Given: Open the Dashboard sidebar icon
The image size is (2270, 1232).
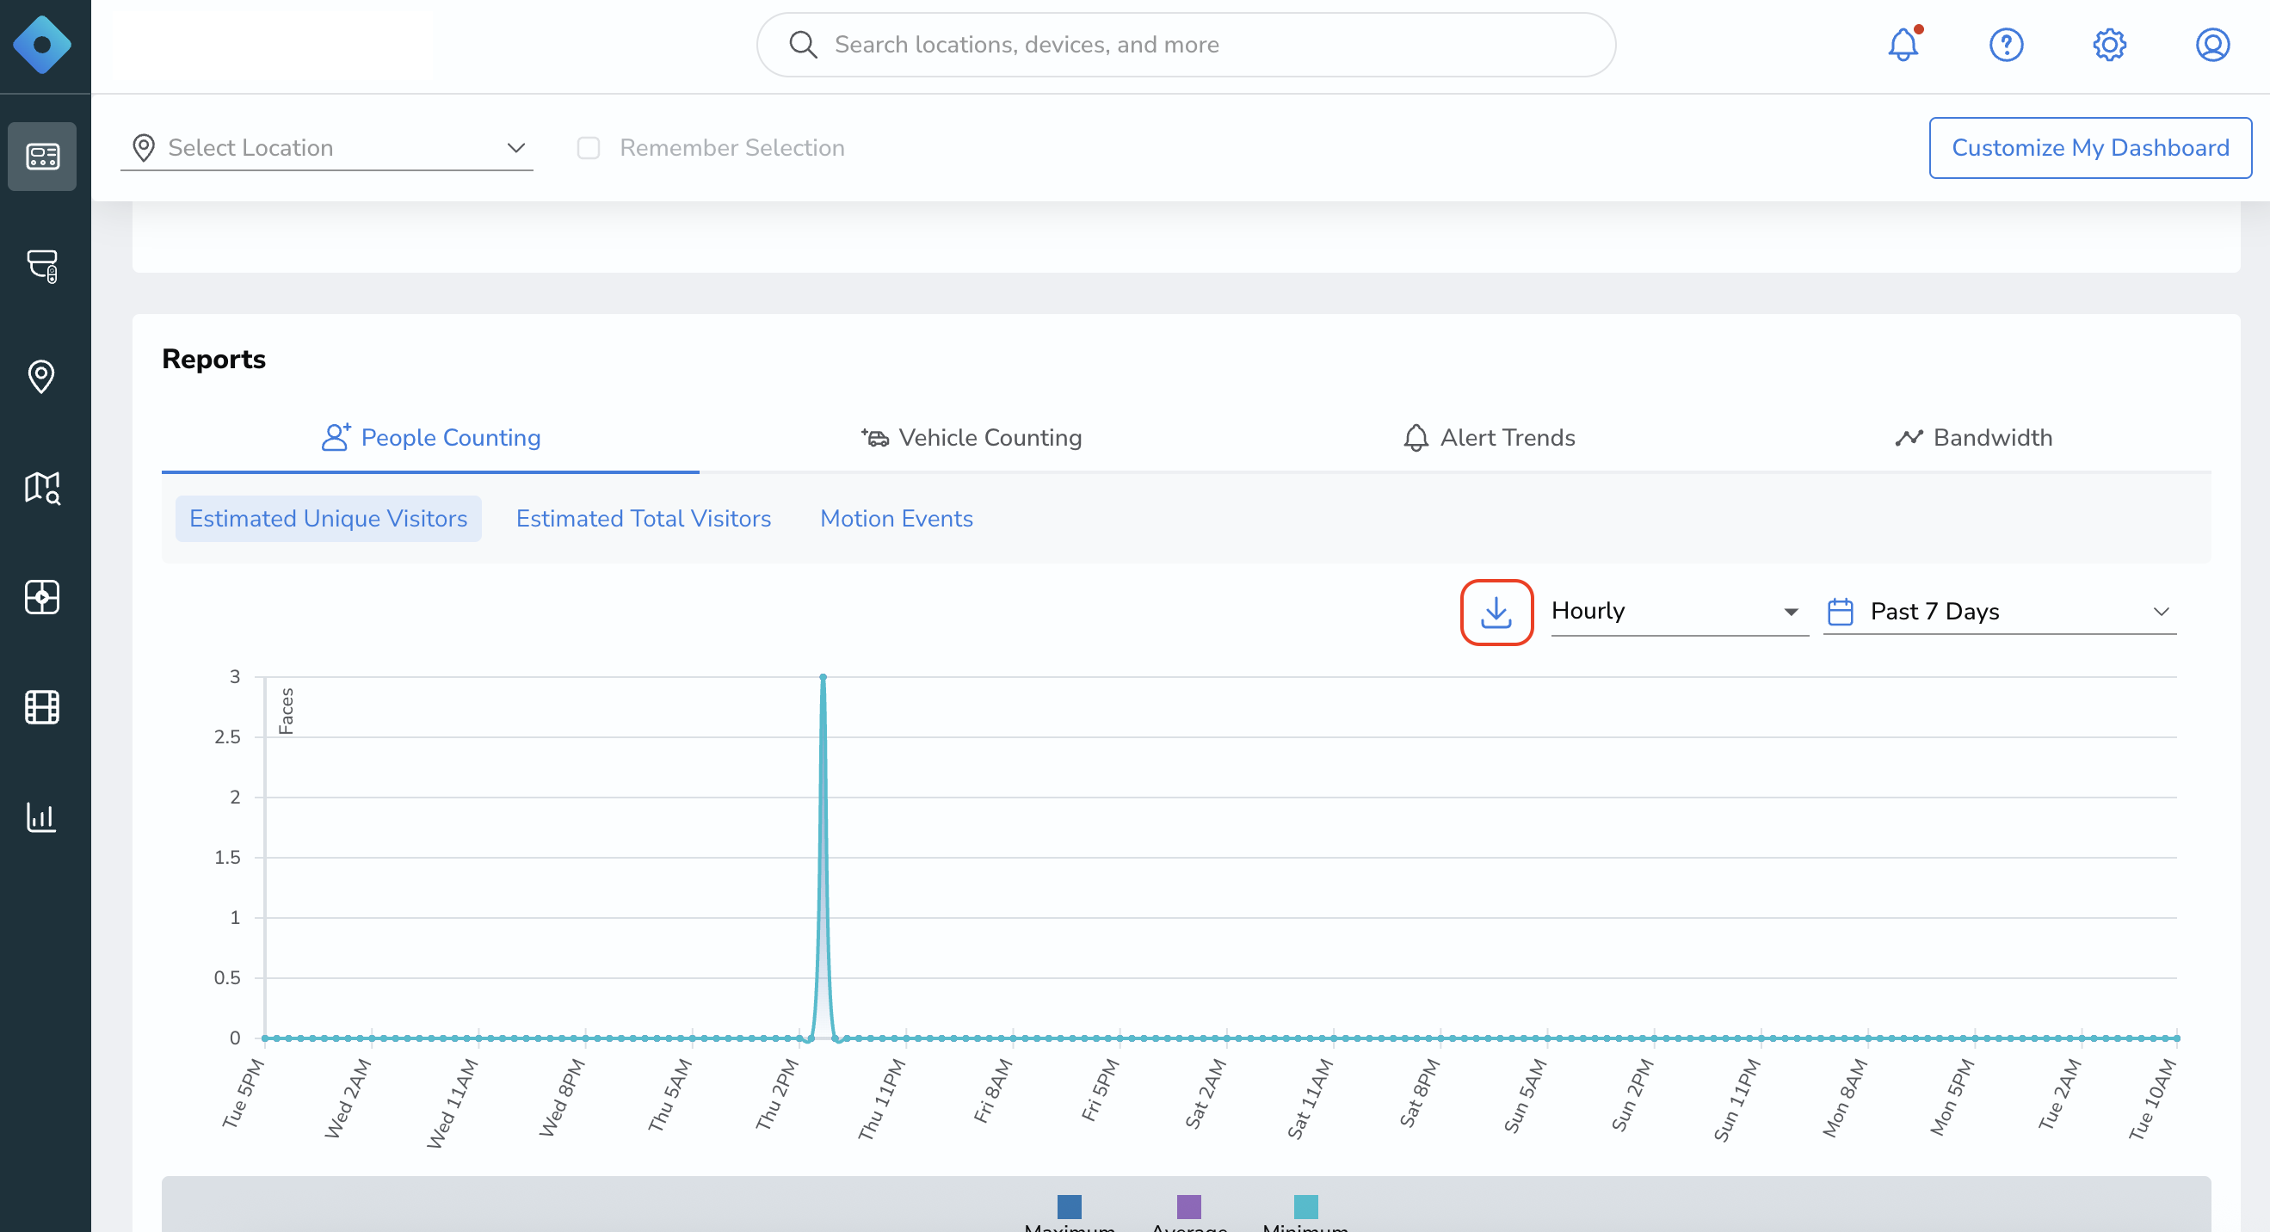Looking at the screenshot, I should point(41,156).
